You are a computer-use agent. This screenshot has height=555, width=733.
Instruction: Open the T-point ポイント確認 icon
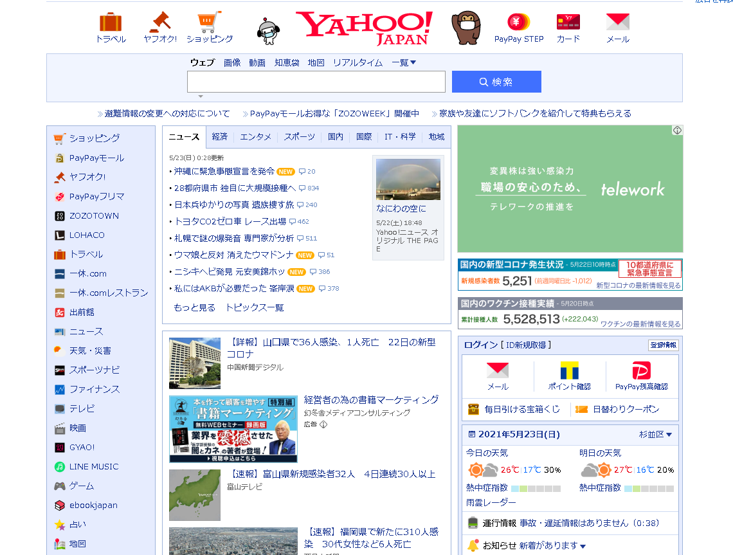(x=570, y=370)
